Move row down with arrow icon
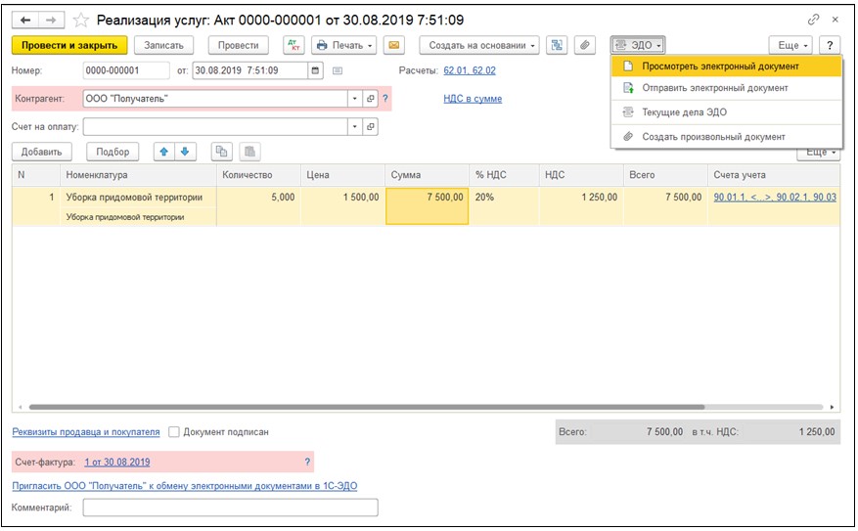This screenshot has height=531, width=858. pos(183,152)
